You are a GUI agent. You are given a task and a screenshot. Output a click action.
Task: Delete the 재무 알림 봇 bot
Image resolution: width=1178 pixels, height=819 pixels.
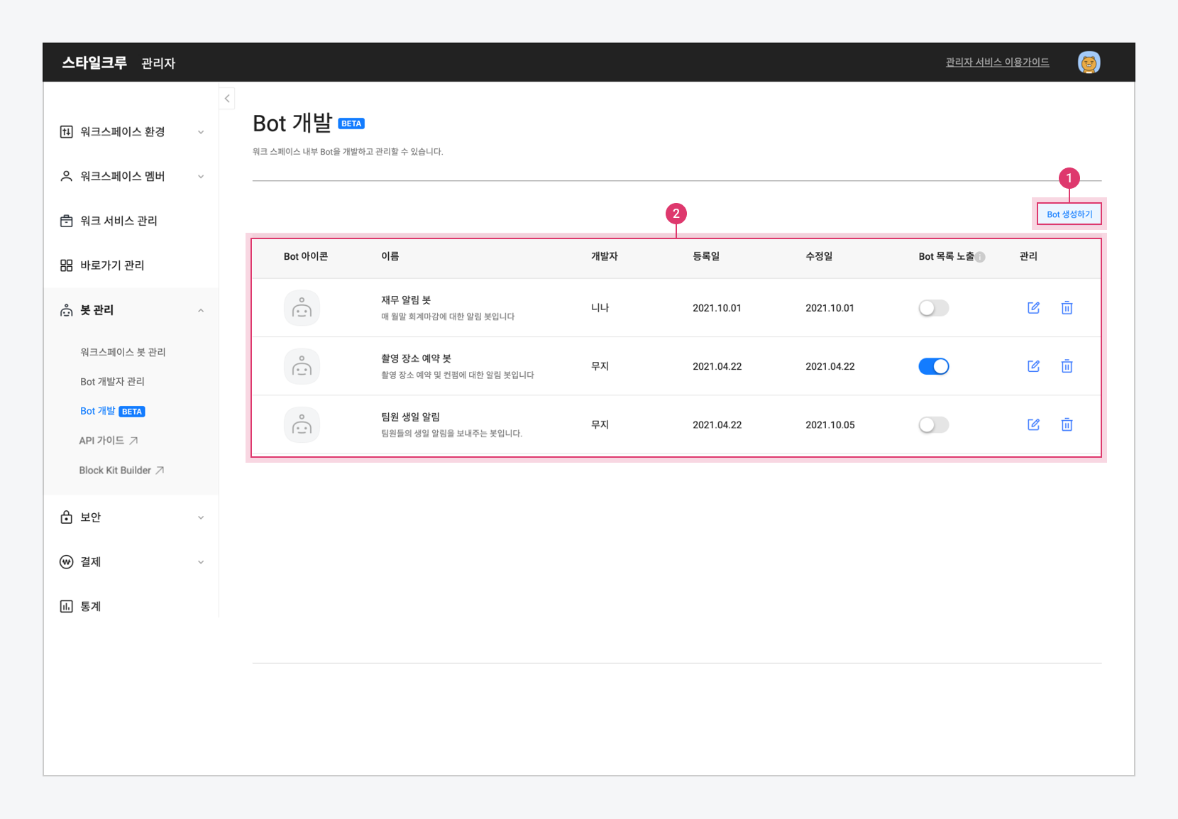1067,307
